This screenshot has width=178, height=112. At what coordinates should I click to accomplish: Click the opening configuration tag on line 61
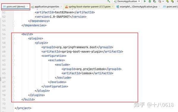point(54,56)
